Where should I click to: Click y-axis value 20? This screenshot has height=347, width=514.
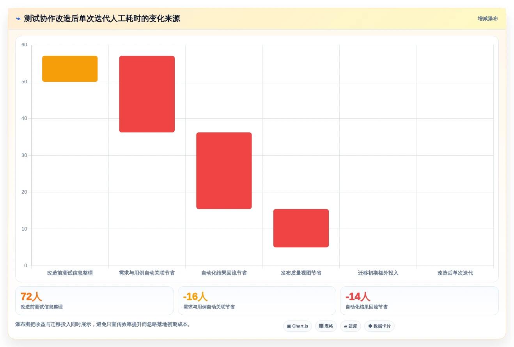24,192
